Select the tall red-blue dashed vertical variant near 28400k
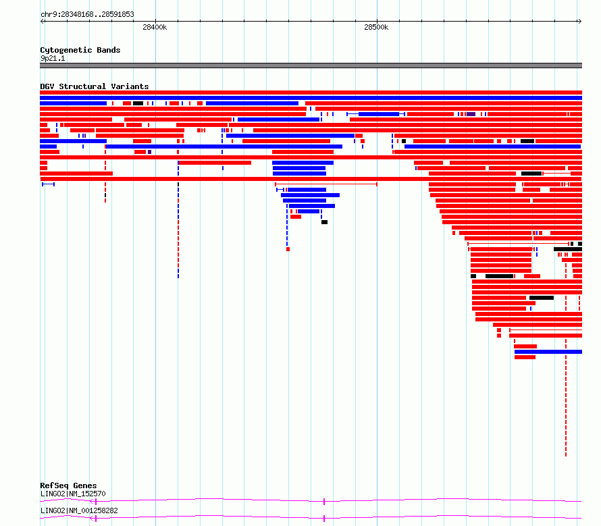Image resolution: width=601 pixels, height=526 pixels. point(178,220)
